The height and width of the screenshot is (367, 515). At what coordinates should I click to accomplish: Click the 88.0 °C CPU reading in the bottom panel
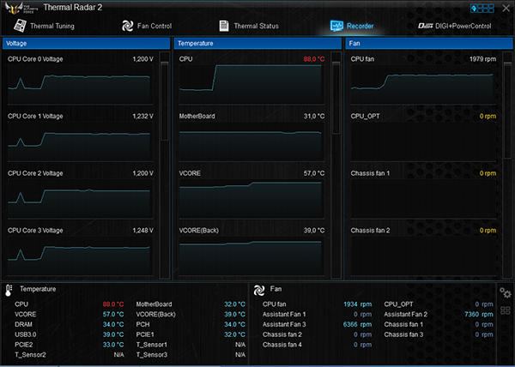[x=113, y=304]
